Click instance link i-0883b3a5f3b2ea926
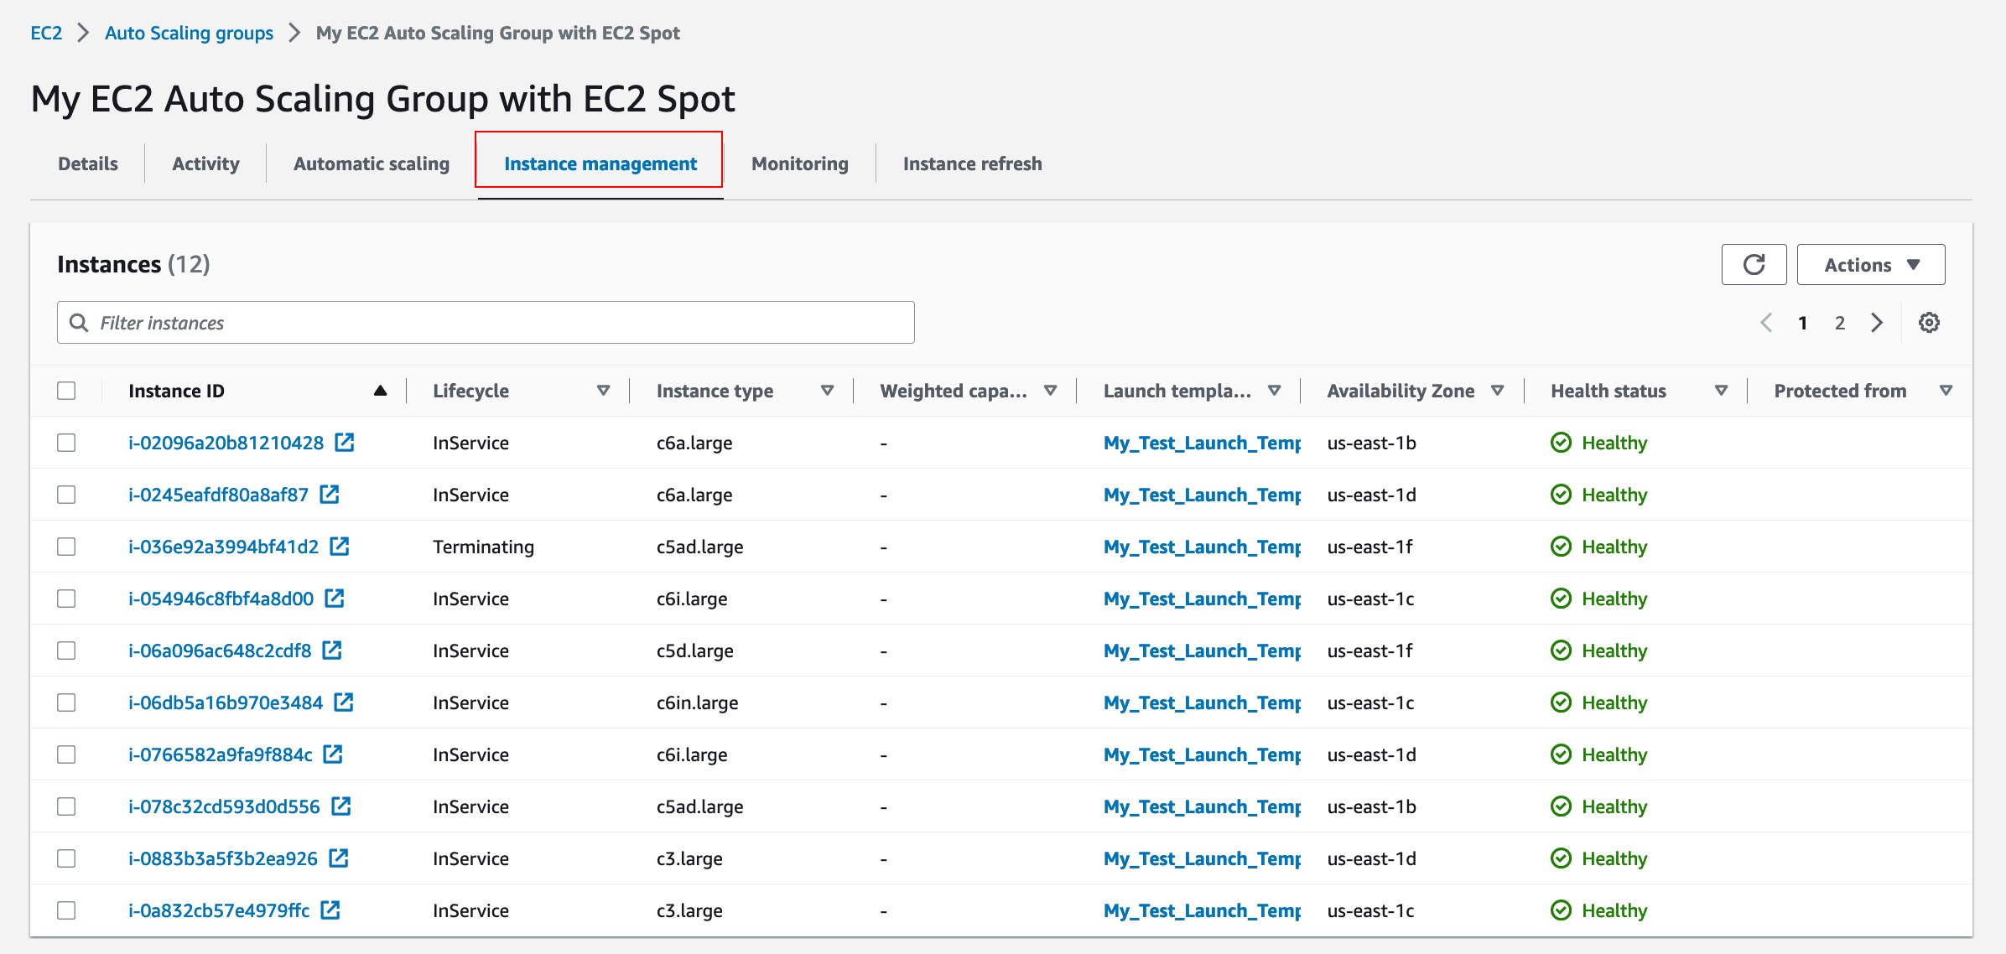The height and width of the screenshot is (954, 2006). tap(222, 858)
